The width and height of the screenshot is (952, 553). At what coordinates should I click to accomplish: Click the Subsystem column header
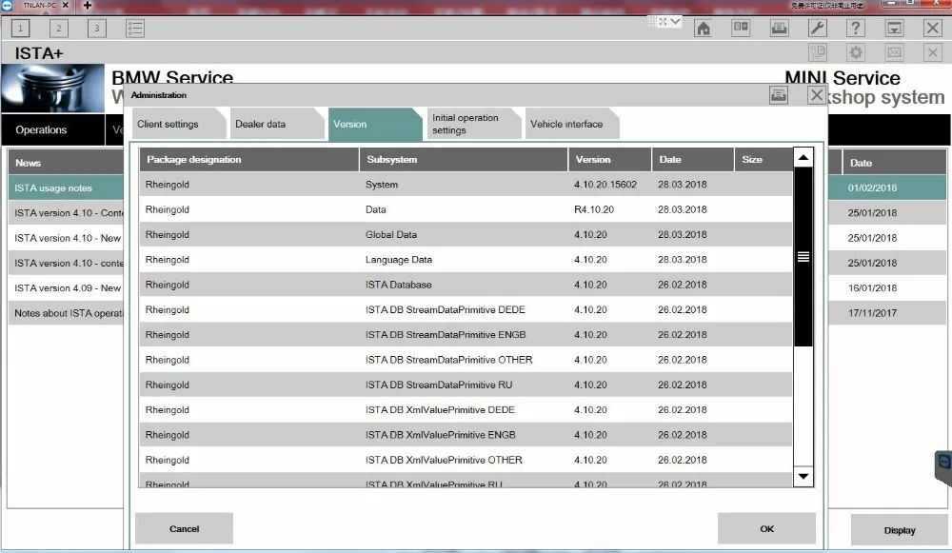pos(464,160)
